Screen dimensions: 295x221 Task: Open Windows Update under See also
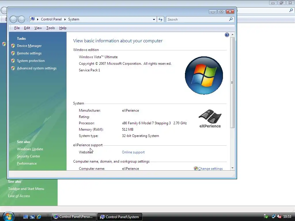pyautogui.click(x=30, y=149)
